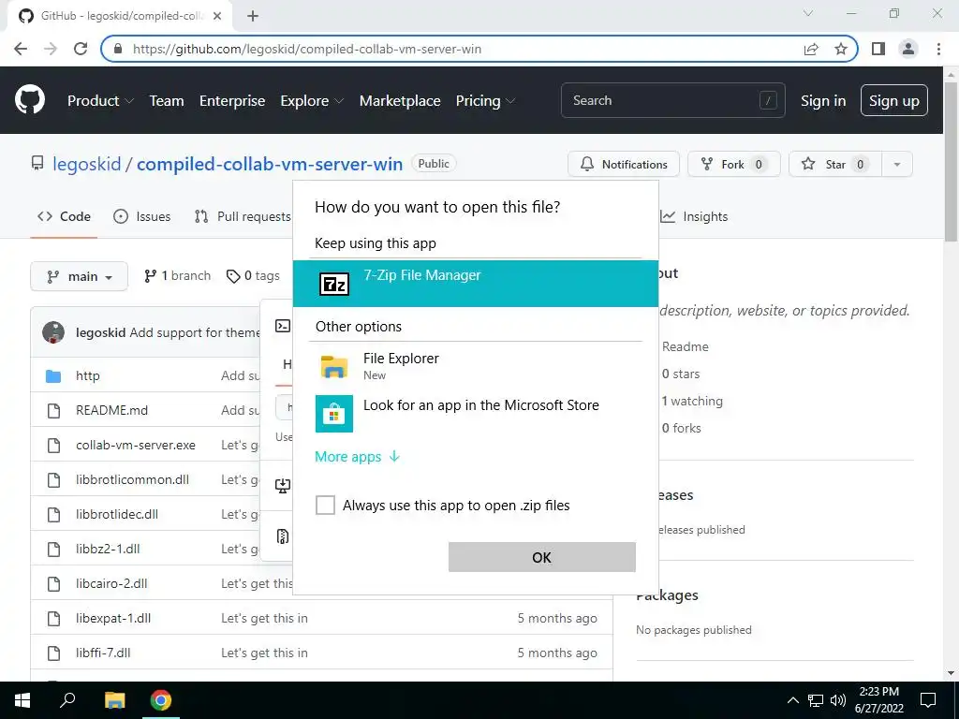Open the Issues tab
959x719 pixels.
(142, 216)
